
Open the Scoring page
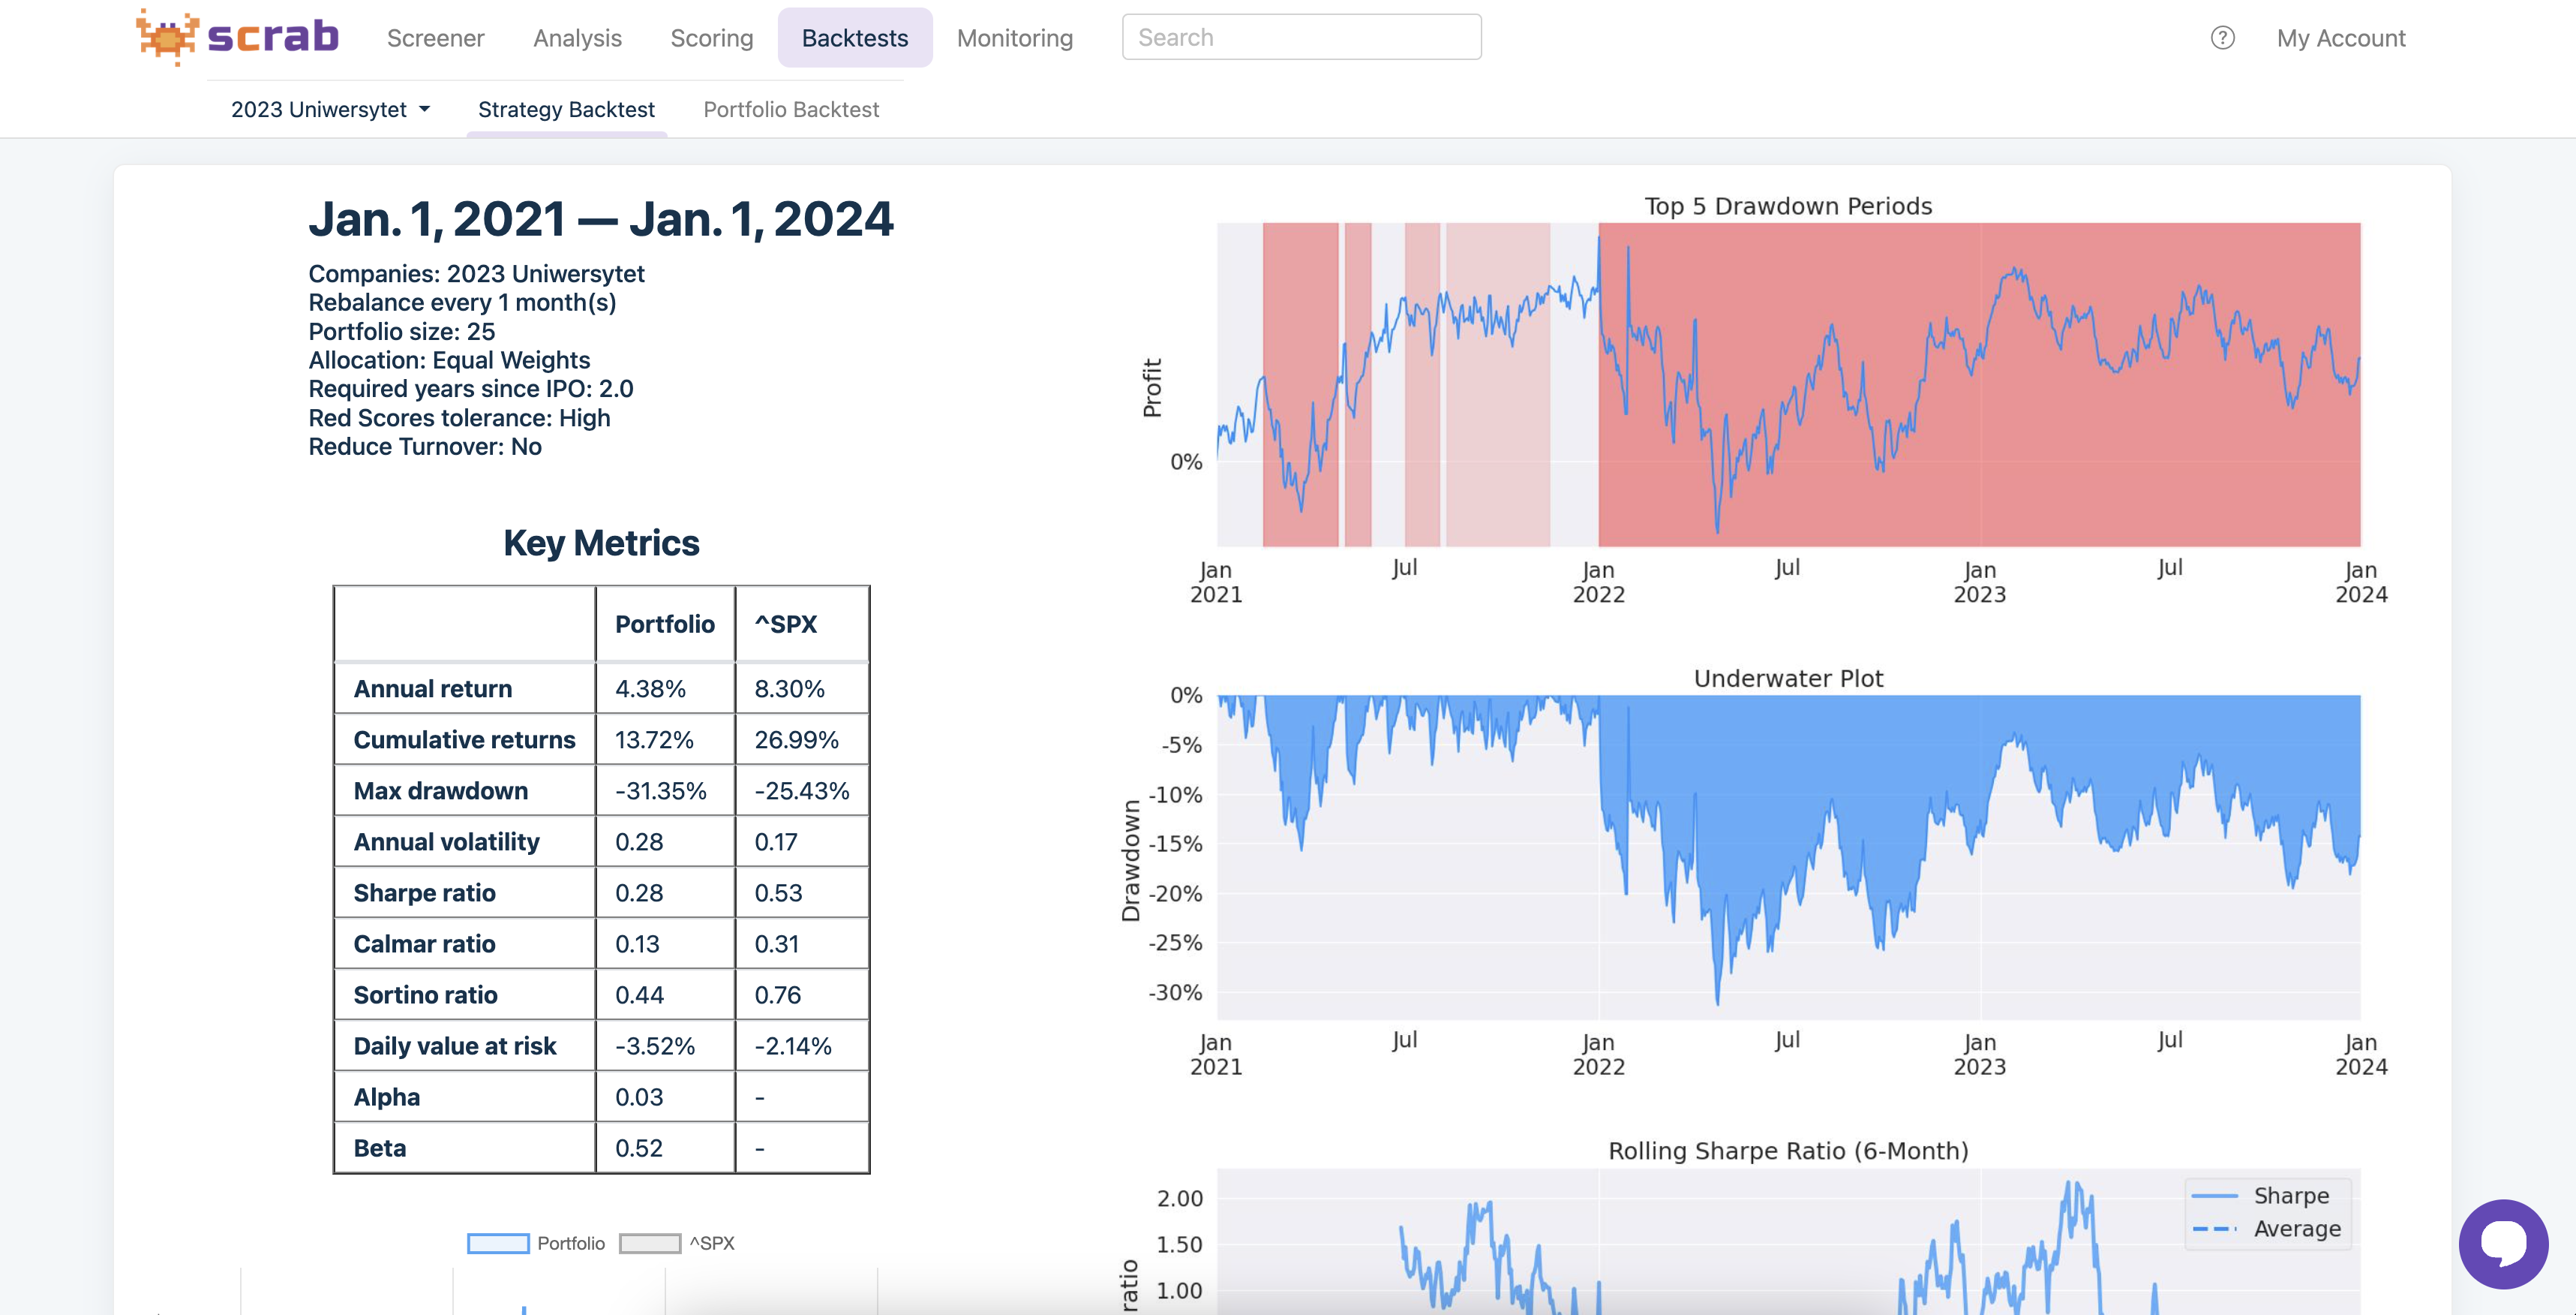coord(711,38)
